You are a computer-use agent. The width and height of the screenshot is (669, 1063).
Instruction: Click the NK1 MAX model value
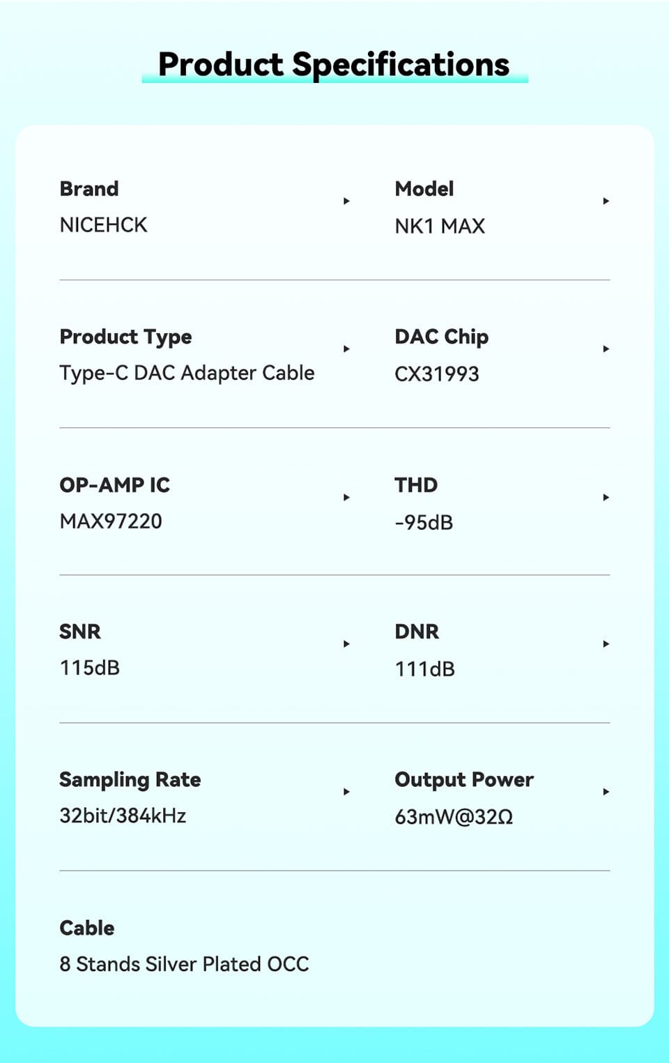(x=440, y=226)
